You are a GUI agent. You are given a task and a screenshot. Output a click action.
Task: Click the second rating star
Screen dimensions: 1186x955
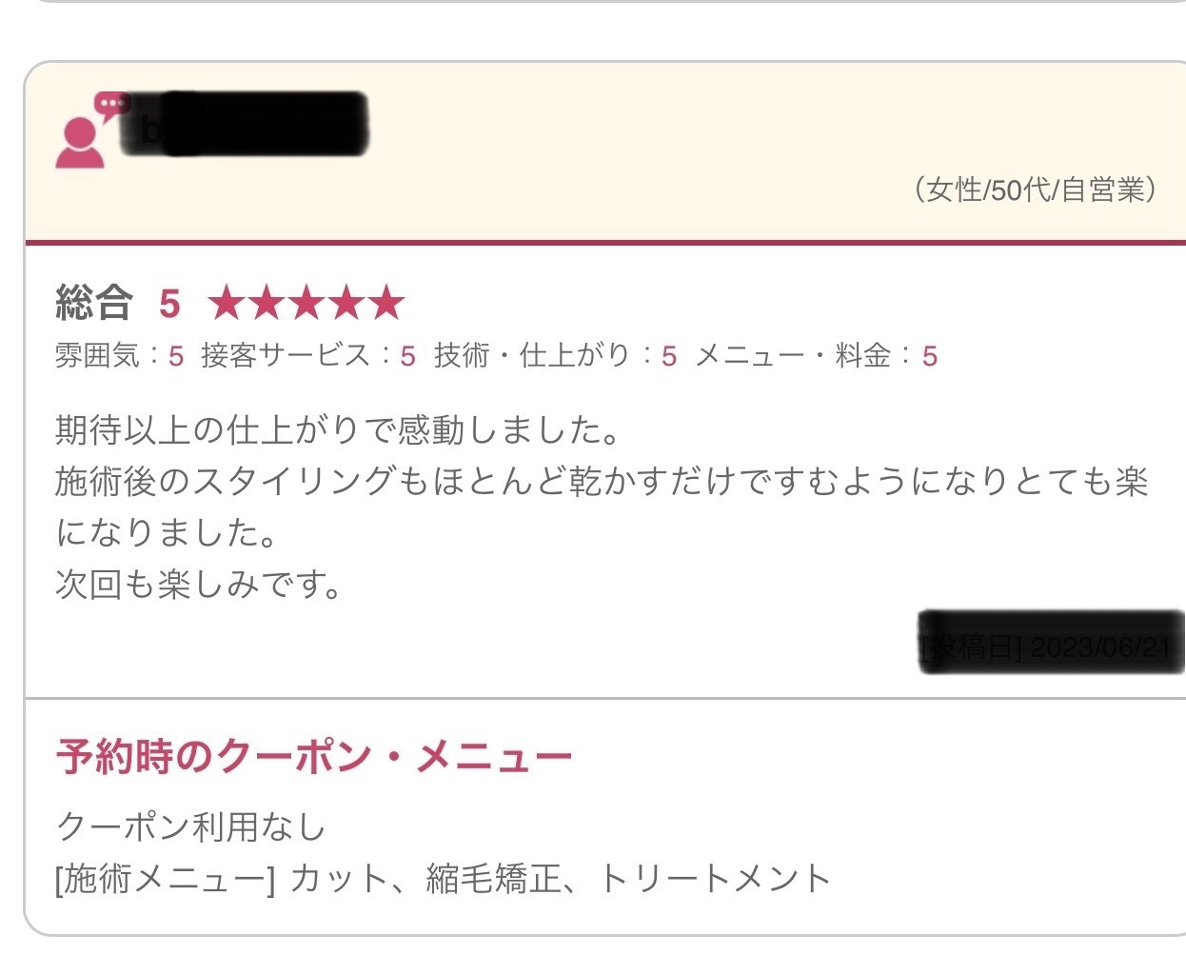coord(267,303)
